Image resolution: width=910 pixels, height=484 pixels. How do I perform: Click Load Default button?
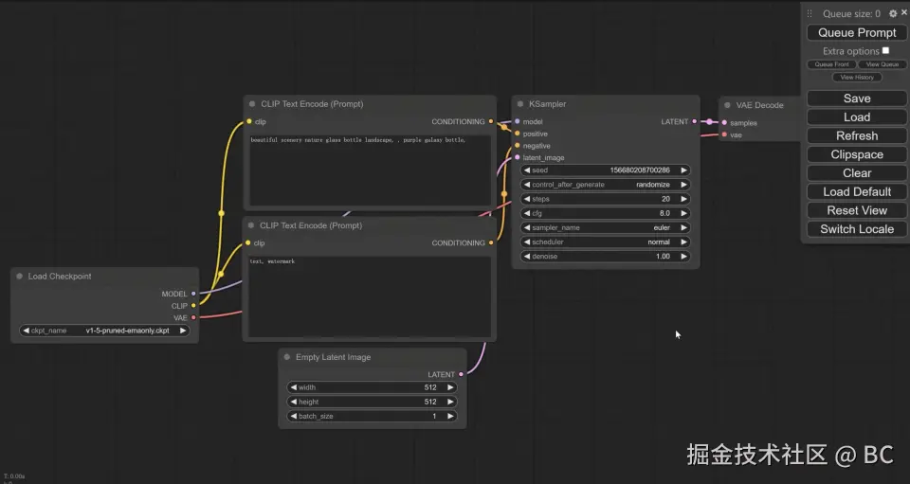click(857, 192)
